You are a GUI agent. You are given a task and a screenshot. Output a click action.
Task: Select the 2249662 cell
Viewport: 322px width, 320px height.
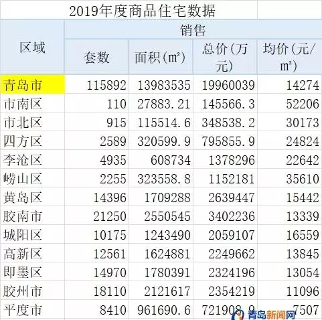(x=225, y=253)
